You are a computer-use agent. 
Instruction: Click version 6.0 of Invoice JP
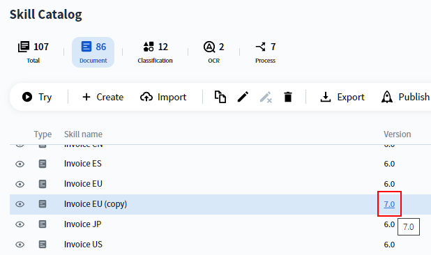(x=389, y=224)
